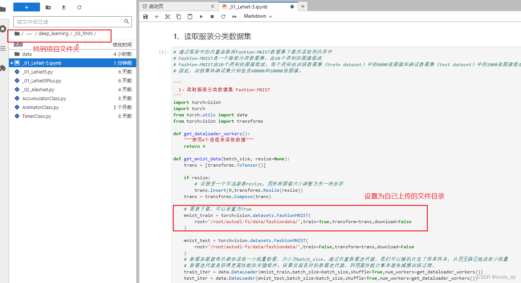Click the upload files icon

(64, 7)
